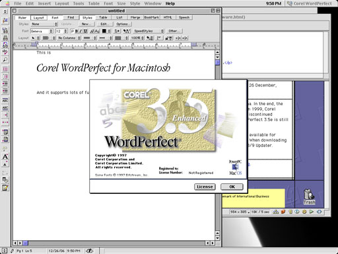The height and width of the screenshot is (254, 338).
Task: Open the Tools menu
Action: tap(79, 3)
